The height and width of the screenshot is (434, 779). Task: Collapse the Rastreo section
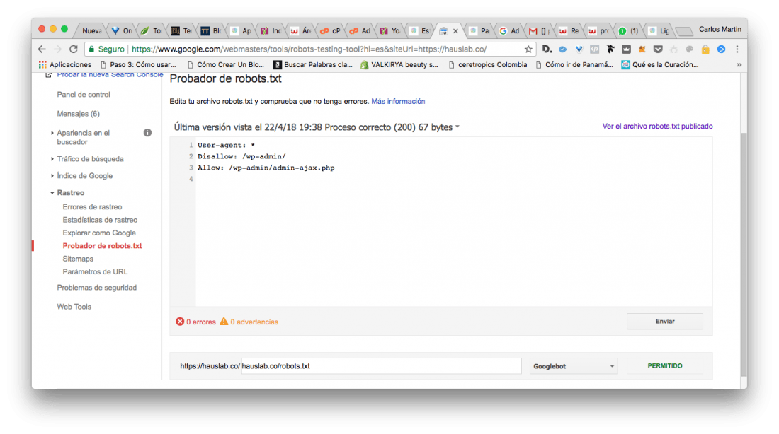point(52,192)
